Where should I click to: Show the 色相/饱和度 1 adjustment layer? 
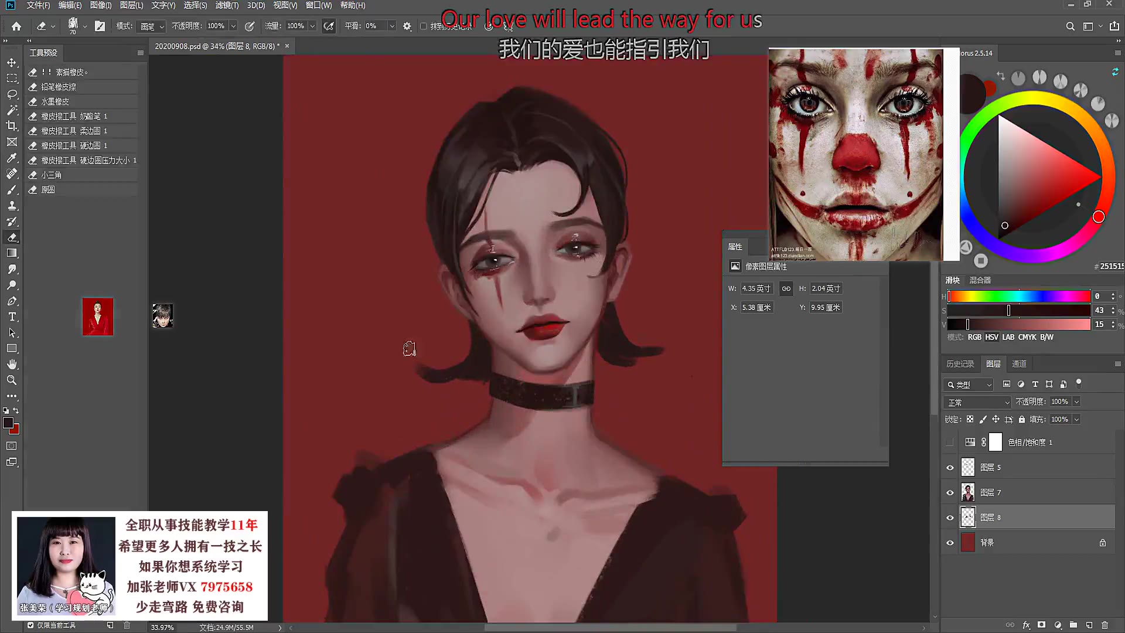(950, 443)
